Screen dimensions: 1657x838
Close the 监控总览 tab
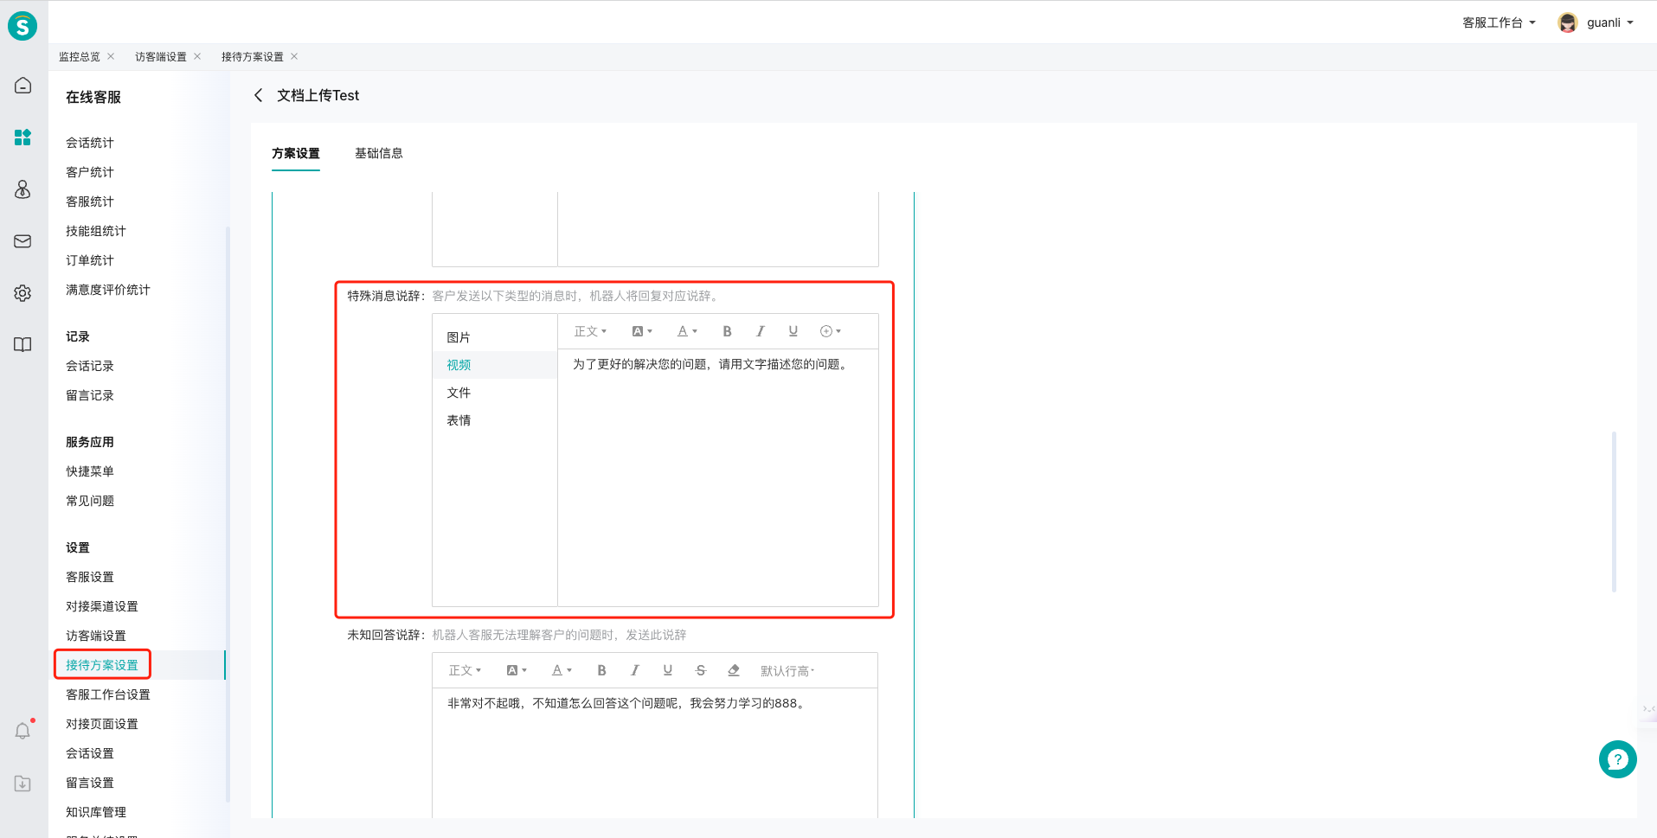tap(111, 56)
